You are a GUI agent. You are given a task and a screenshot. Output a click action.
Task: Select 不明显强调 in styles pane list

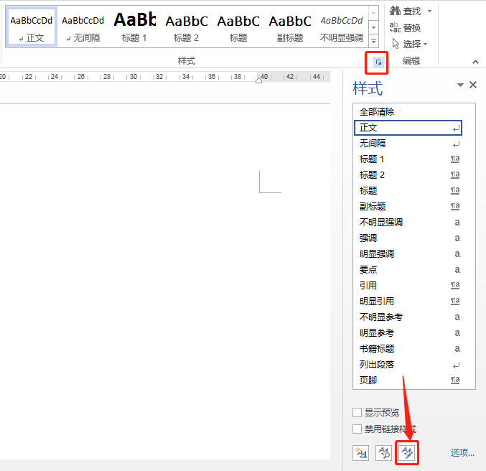pos(408,223)
